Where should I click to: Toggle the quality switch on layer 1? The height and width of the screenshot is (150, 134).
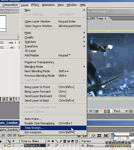coord(57,146)
